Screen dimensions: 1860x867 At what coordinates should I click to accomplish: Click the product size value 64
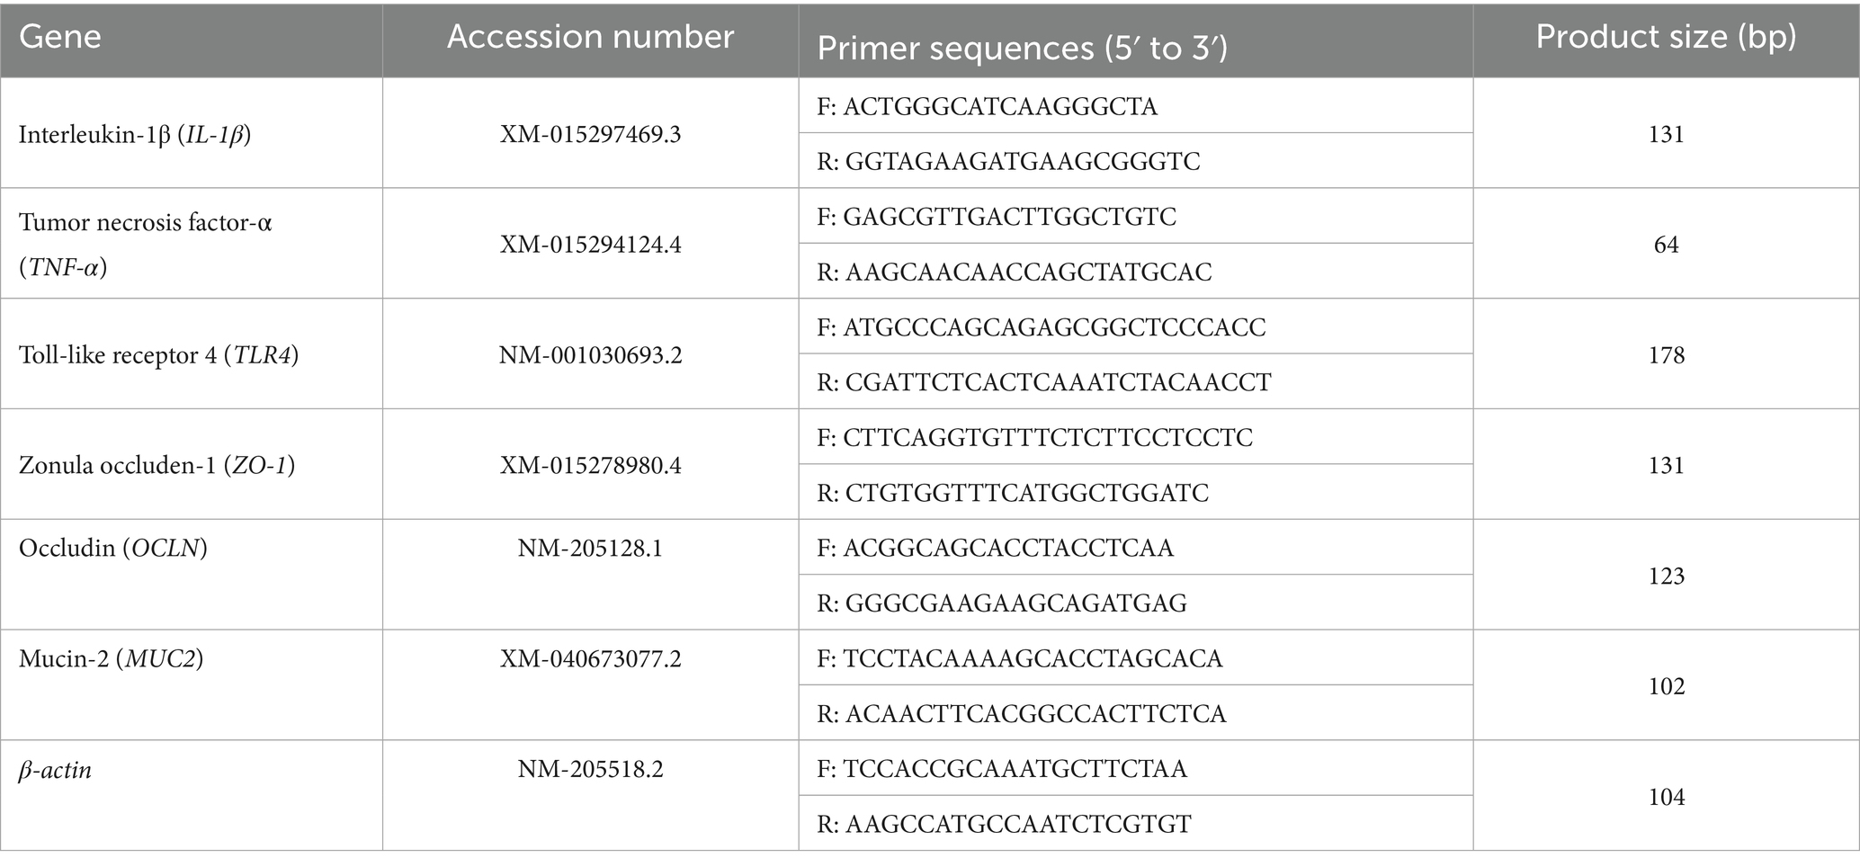[1666, 245]
